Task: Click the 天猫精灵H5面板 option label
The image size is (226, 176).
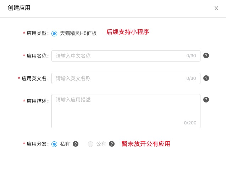Action: click(78, 33)
